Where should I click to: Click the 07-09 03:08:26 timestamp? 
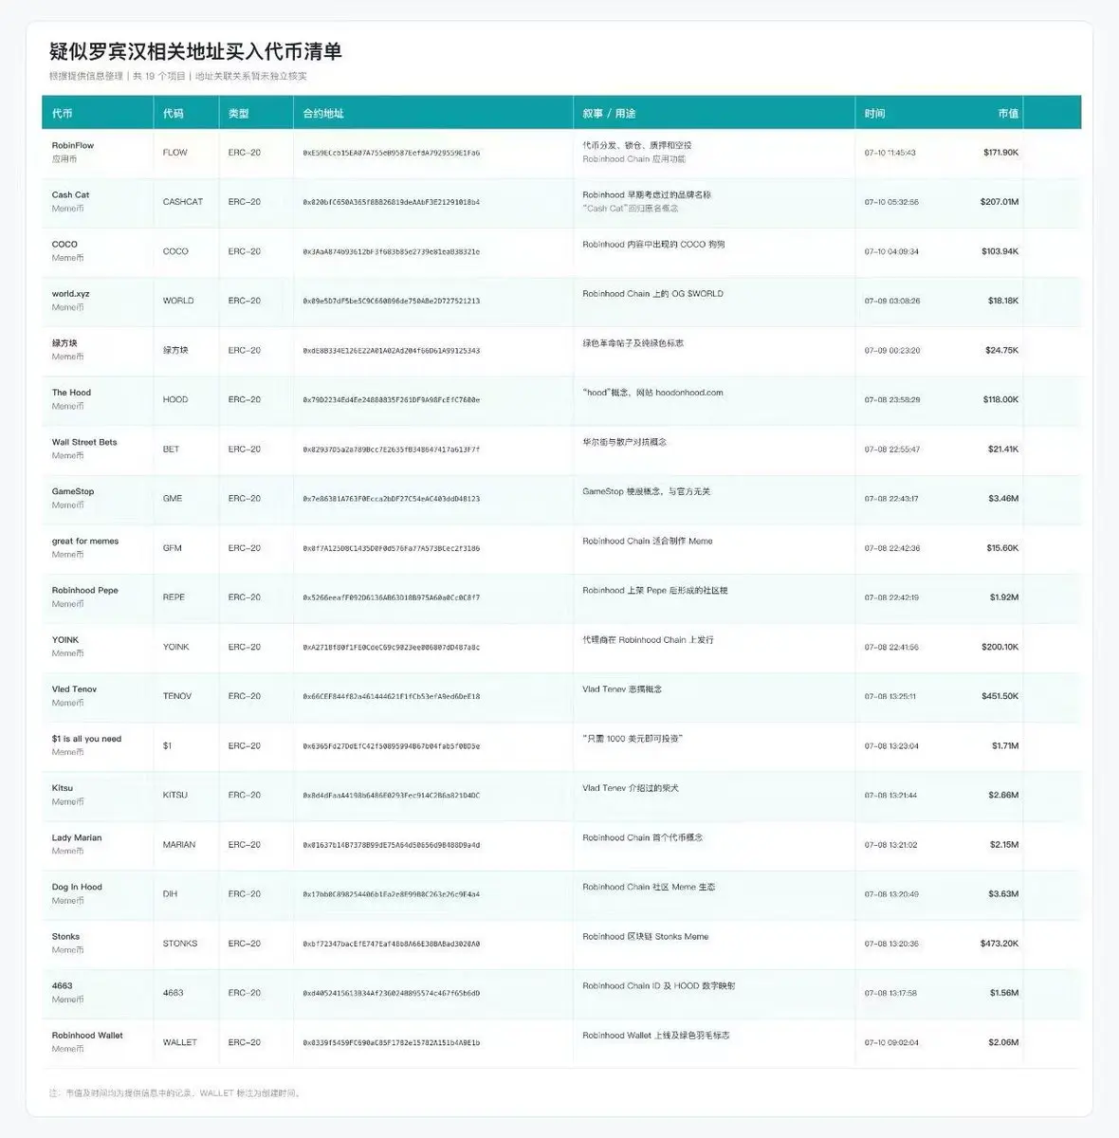point(892,301)
